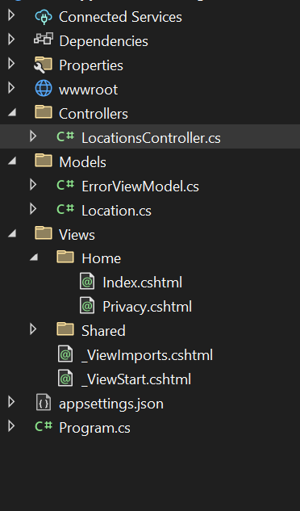Open _ViewImports.cshtml file

pyautogui.click(x=147, y=355)
